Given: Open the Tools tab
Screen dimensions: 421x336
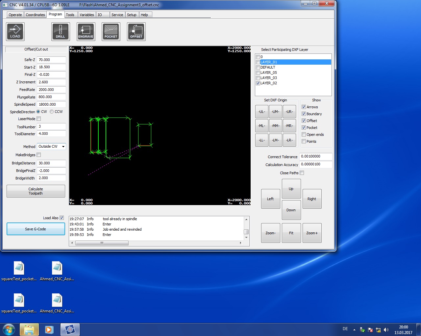Looking at the screenshot, I should (70, 15).
